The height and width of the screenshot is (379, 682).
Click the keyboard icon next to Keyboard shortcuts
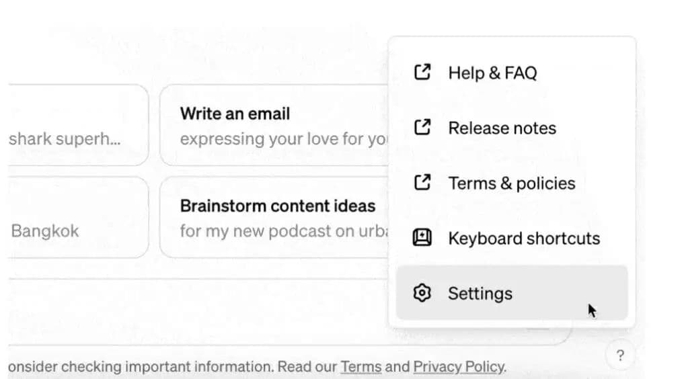pos(422,238)
